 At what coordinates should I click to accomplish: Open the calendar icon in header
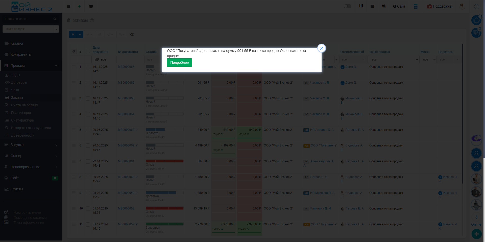383,6
